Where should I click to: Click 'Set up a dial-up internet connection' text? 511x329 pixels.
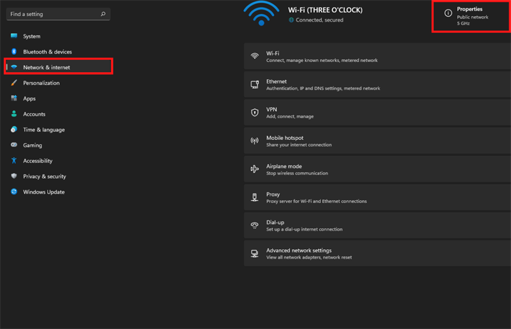coord(305,229)
